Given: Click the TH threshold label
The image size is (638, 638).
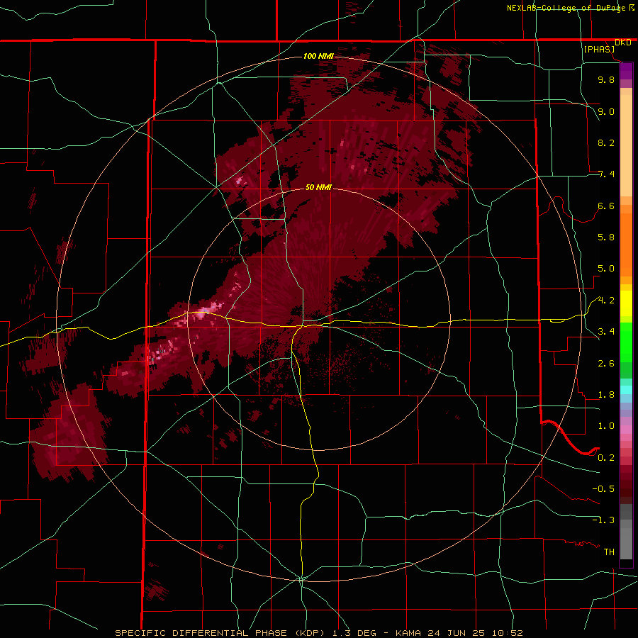Looking at the screenshot, I should [x=609, y=552].
